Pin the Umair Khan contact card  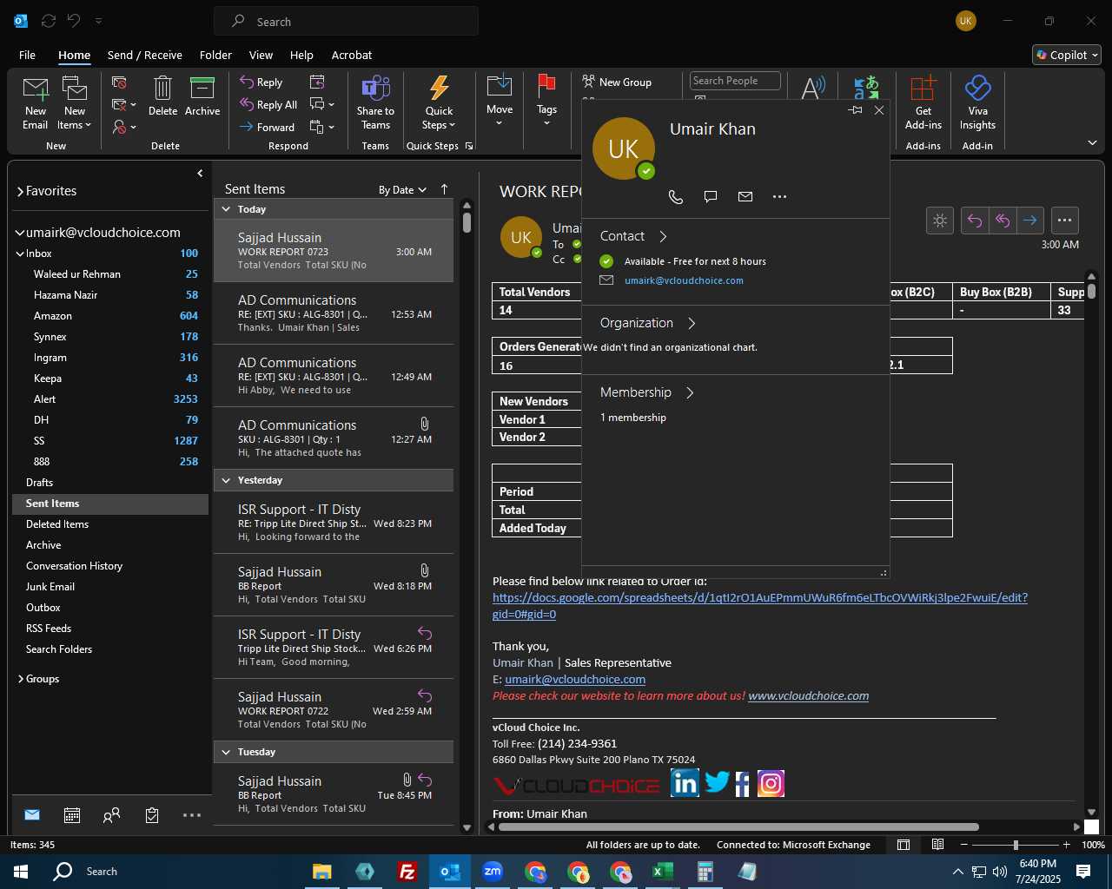(x=856, y=110)
